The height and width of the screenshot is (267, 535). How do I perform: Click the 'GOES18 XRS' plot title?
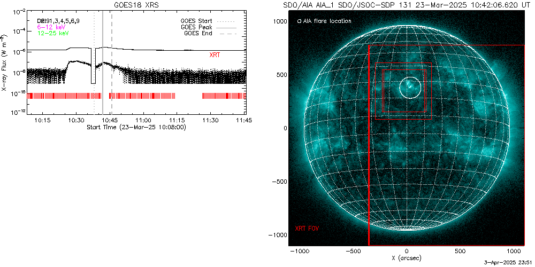136,6
